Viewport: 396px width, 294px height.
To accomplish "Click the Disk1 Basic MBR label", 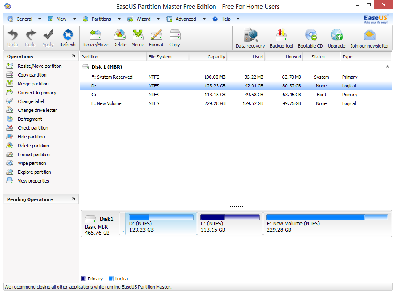I will [100, 224].
